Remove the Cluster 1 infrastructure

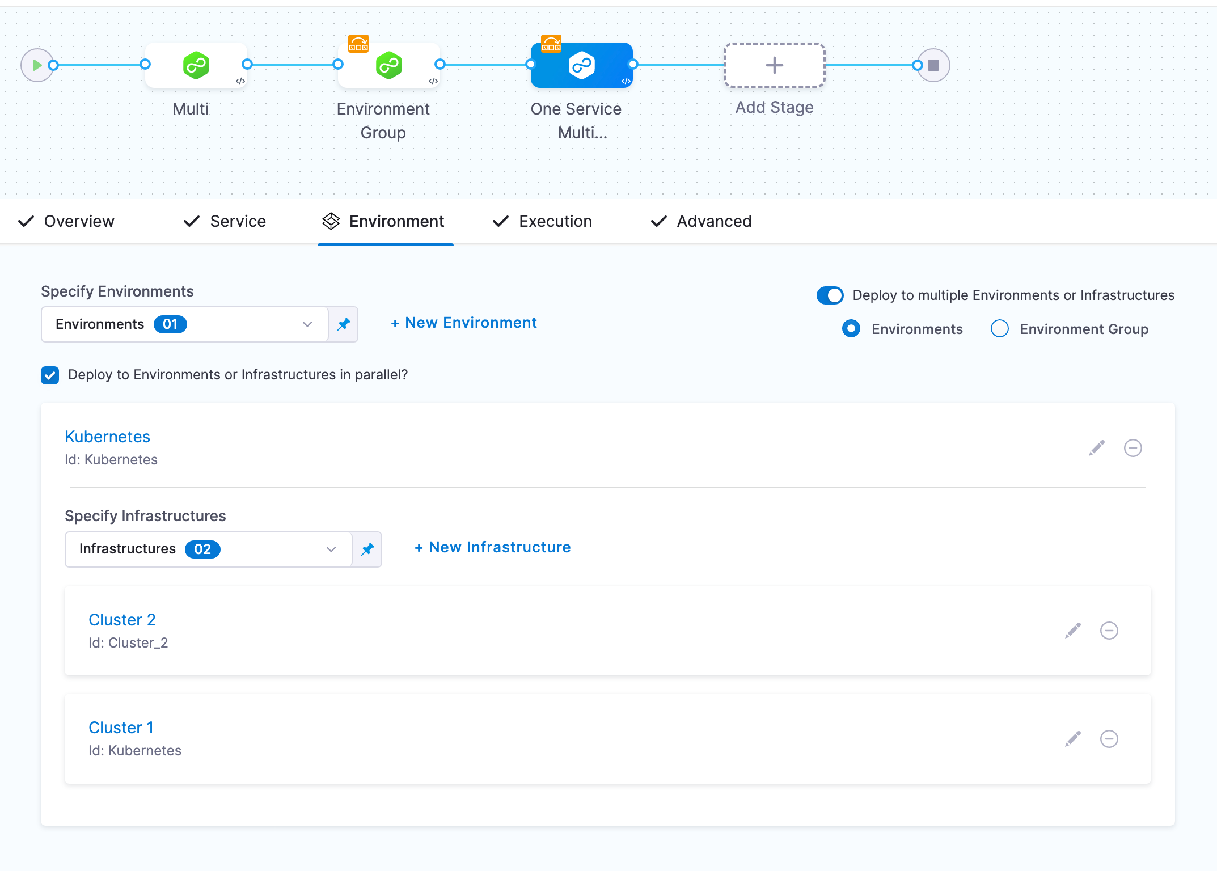click(x=1109, y=739)
